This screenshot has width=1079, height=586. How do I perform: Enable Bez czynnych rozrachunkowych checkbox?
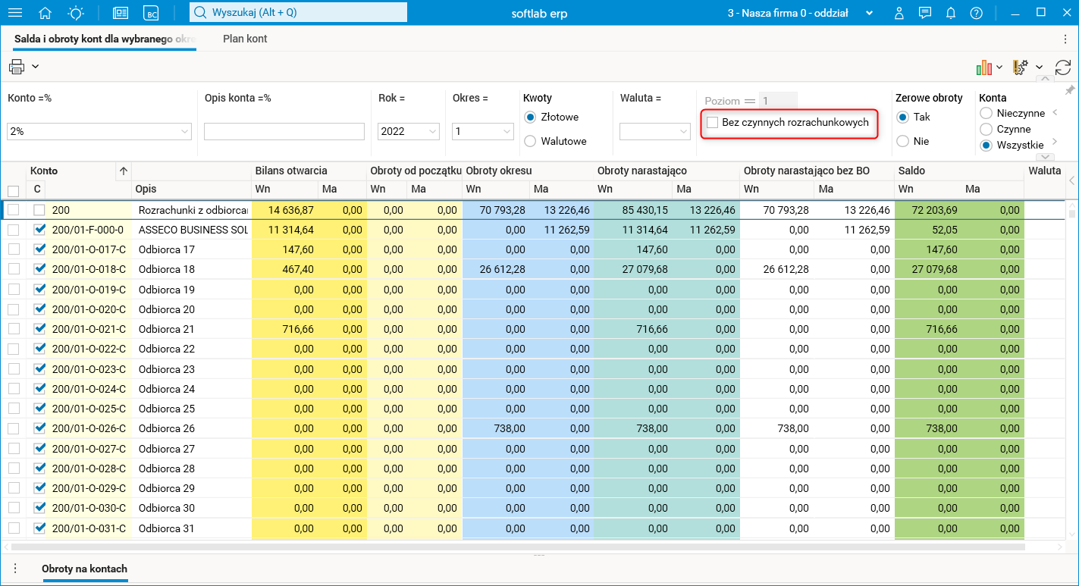tap(713, 123)
